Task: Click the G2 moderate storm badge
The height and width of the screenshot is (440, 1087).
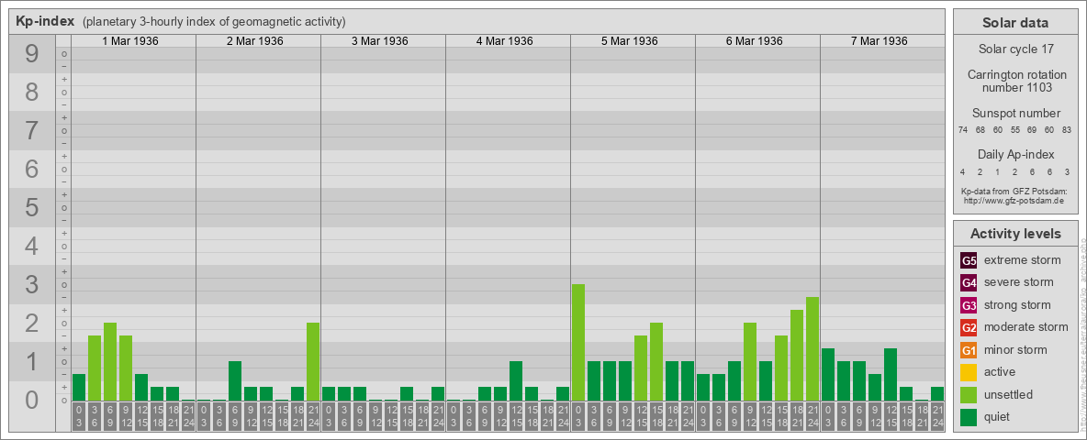Action: tap(969, 327)
